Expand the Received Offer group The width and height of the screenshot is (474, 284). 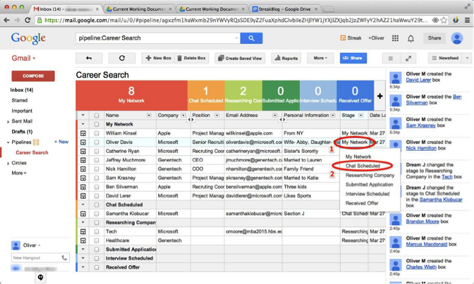pos(83,267)
